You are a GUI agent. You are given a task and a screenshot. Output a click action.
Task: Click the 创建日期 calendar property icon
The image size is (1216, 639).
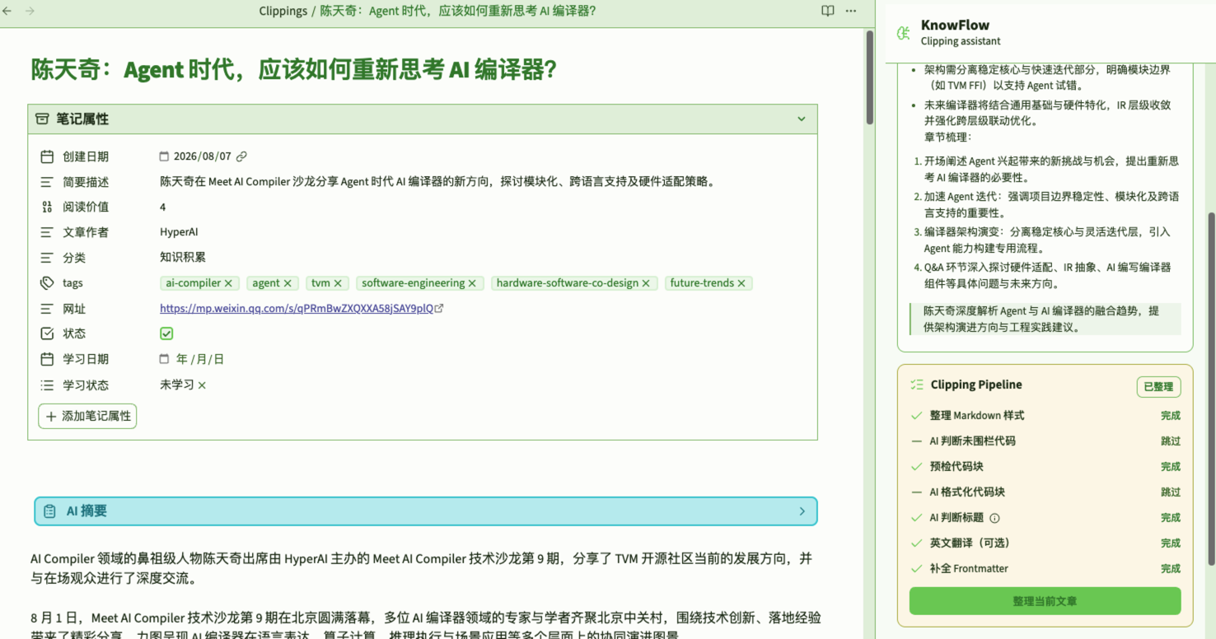47,156
